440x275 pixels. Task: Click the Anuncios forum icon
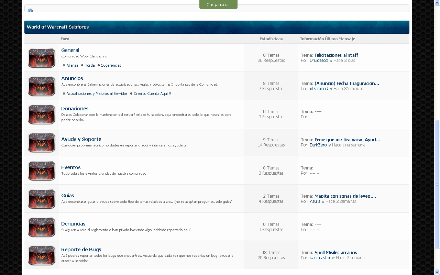coord(42,86)
